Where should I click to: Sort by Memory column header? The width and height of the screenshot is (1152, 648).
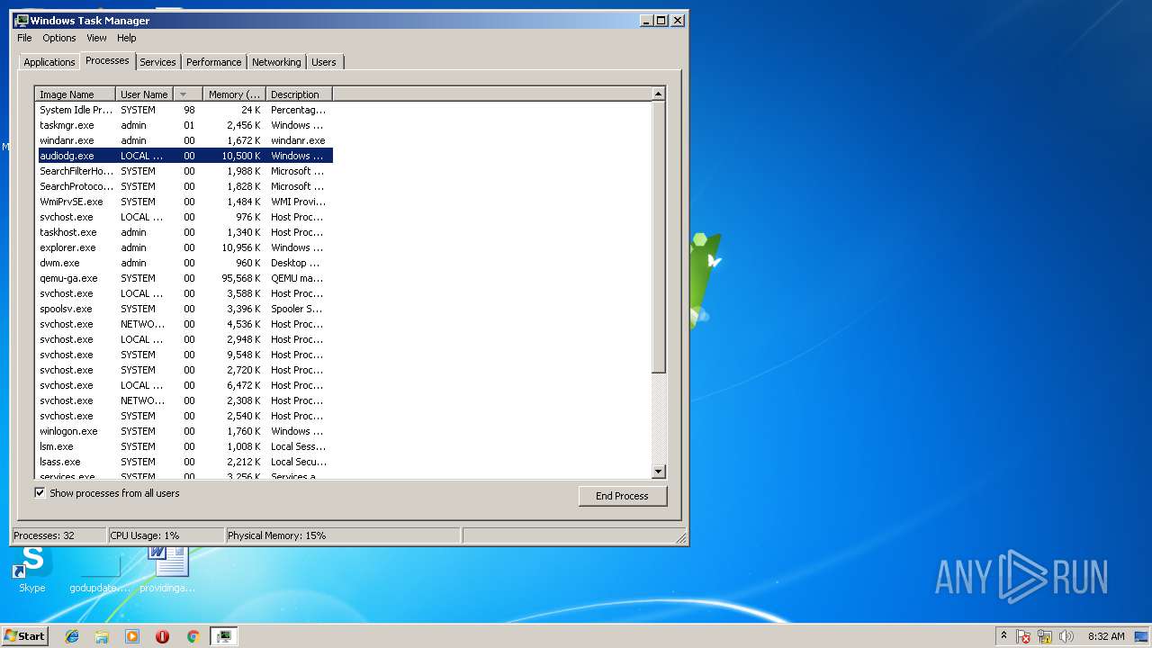click(x=234, y=94)
